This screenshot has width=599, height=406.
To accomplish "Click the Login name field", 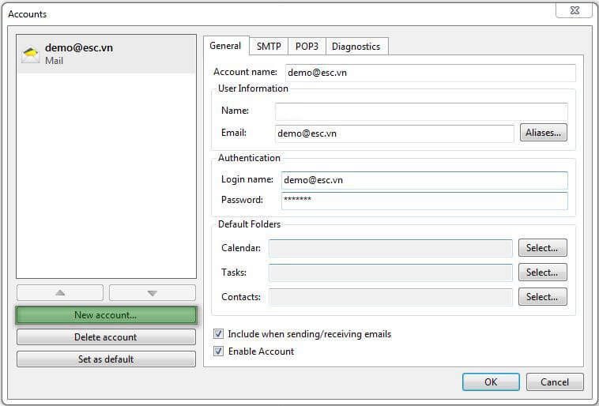I will [424, 180].
